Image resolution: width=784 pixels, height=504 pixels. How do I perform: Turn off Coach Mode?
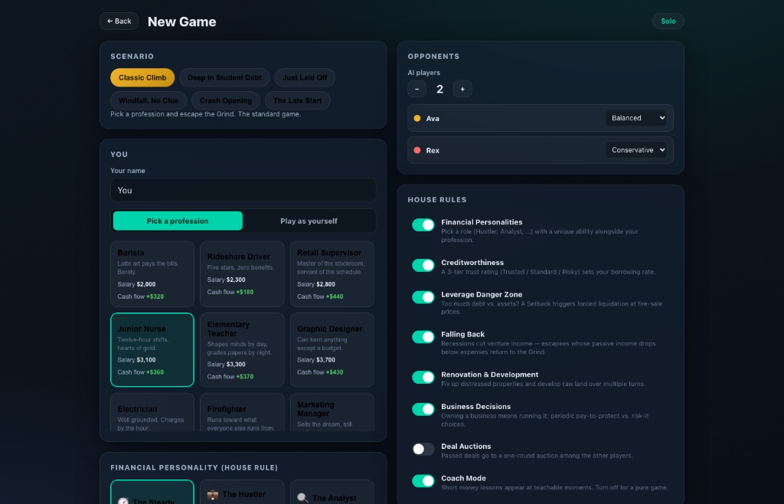pos(423,481)
